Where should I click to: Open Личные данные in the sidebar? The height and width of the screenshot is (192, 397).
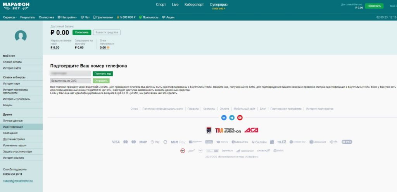[x=21, y=121]
